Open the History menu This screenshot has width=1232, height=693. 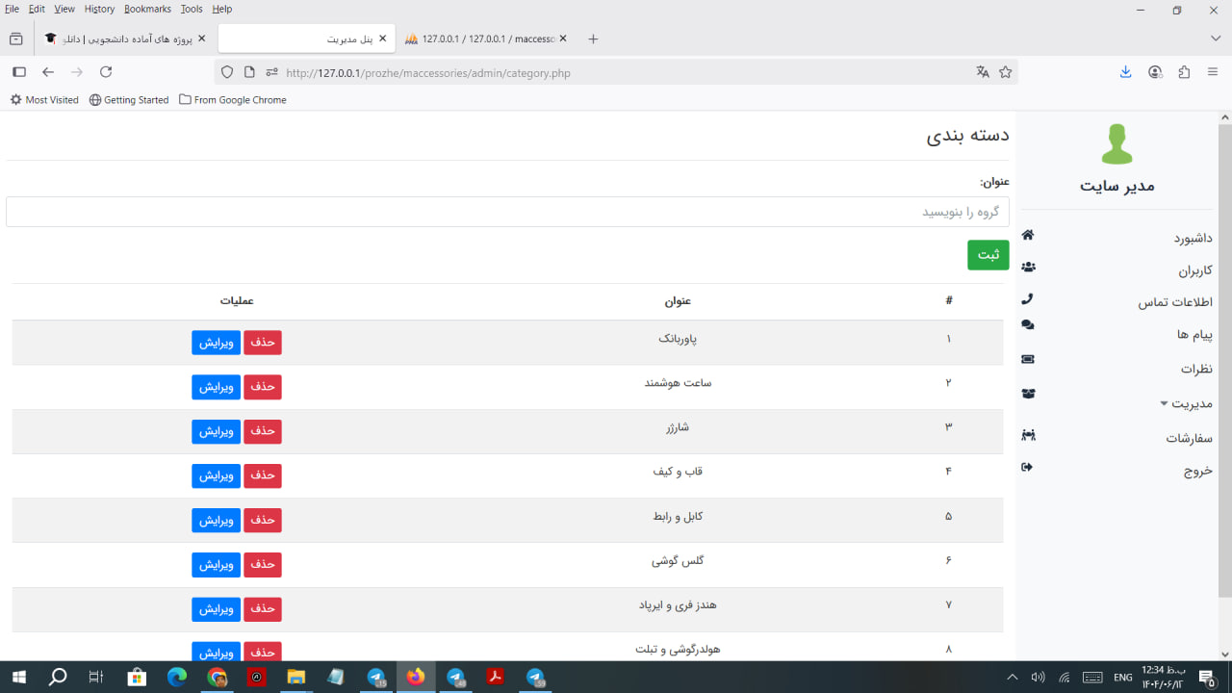(x=99, y=9)
